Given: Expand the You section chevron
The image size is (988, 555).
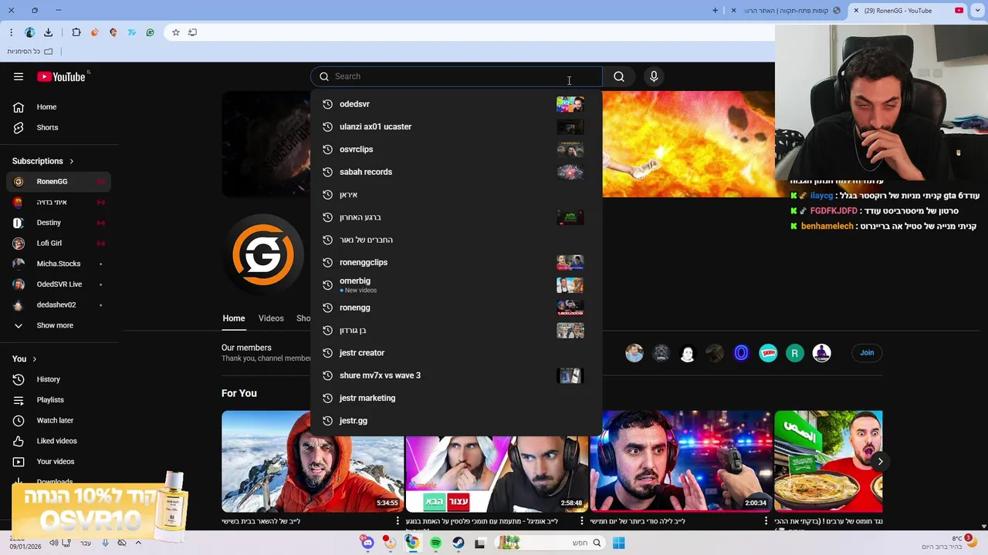Looking at the screenshot, I should pyautogui.click(x=35, y=359).
